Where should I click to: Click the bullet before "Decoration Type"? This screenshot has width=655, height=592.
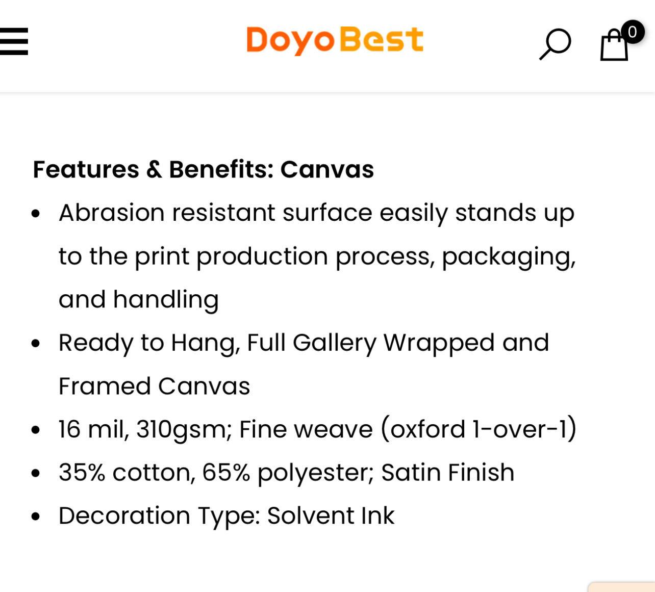point(35,517)
